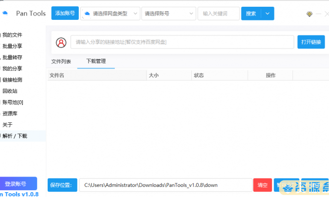Open the 请选择账号 dropdown

(x=169, y=14)
